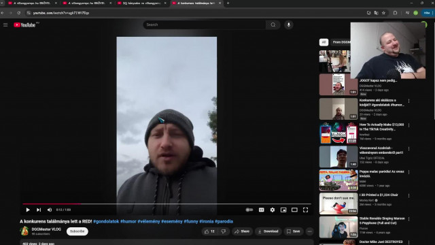Open the YouTube guide hamburger menu

[x=5, y=25]
